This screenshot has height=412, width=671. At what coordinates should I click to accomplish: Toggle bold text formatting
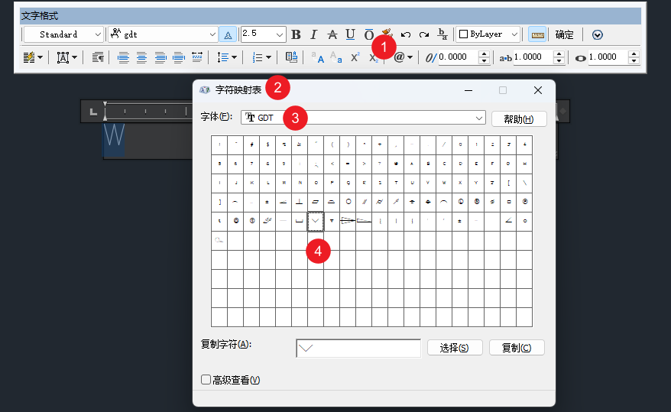(296, 34)
